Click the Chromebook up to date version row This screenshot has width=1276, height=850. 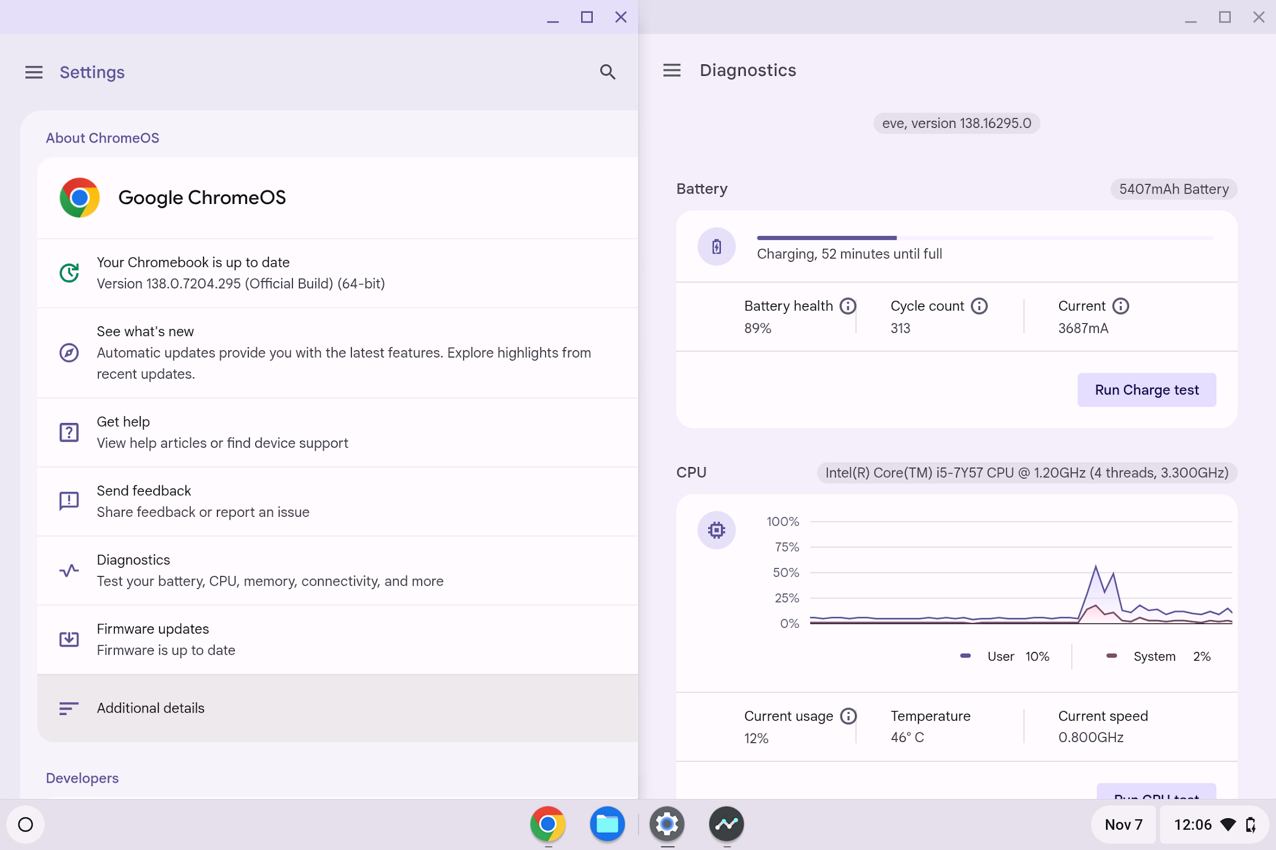338,273
